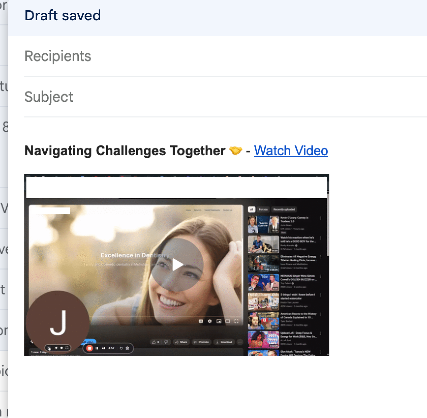Click the handshake emoji in the message
This screenshot has width=427, height=418.
point(236,151)
